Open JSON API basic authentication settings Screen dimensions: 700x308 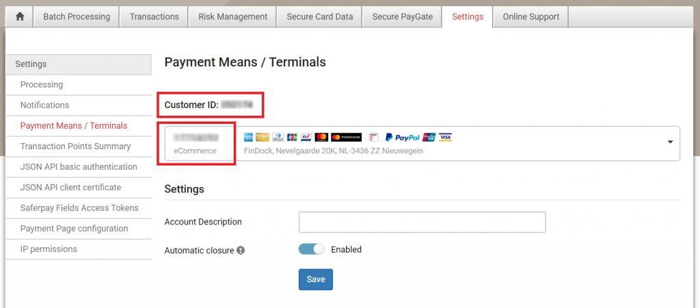tap(79, 167)
